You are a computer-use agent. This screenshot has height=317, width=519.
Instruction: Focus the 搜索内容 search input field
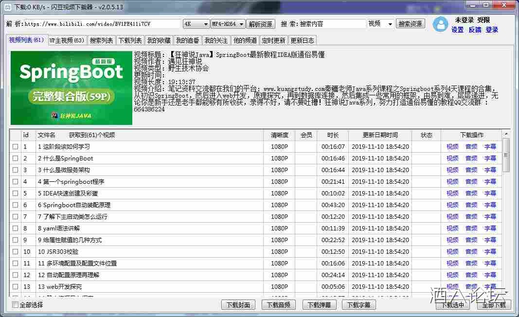tap(332, 24)
